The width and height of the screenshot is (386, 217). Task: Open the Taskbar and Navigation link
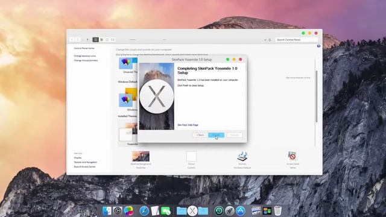pos(86,162)
